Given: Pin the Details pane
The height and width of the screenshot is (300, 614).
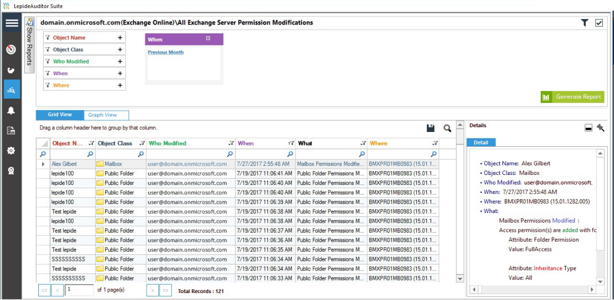Looking at the screenshot, I should [x=600, y=127].
